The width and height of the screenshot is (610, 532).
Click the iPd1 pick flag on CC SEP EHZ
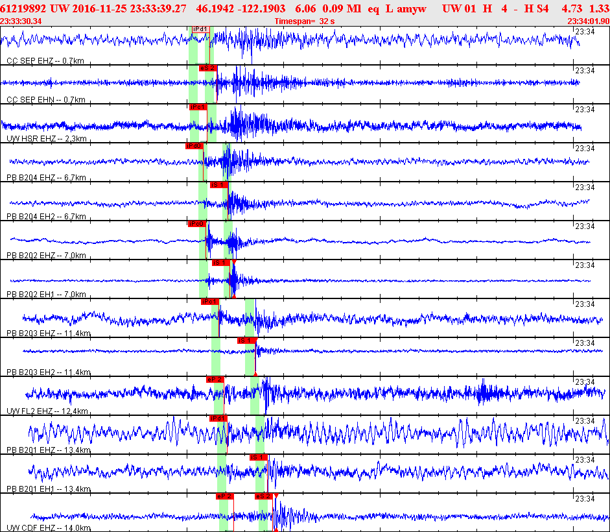[201, 29]
